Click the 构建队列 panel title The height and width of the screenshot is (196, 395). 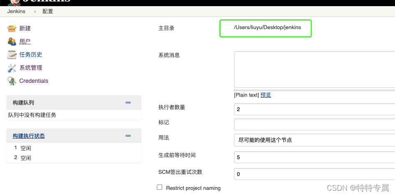coord(23,103)
